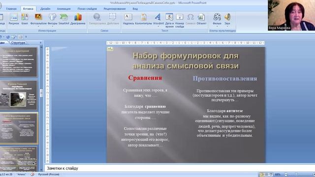The height and width of the screenshot is (177, 315).
Task: Click the 68% zoom level button
Action: pyautogui.click(x=278, y=175)
